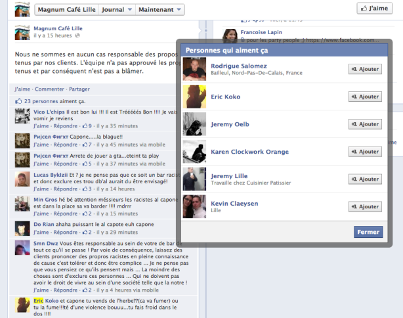Screen dimensions: 403x318
Task: Open Jeremy Lille profile photo
Action: click(194, 179)
